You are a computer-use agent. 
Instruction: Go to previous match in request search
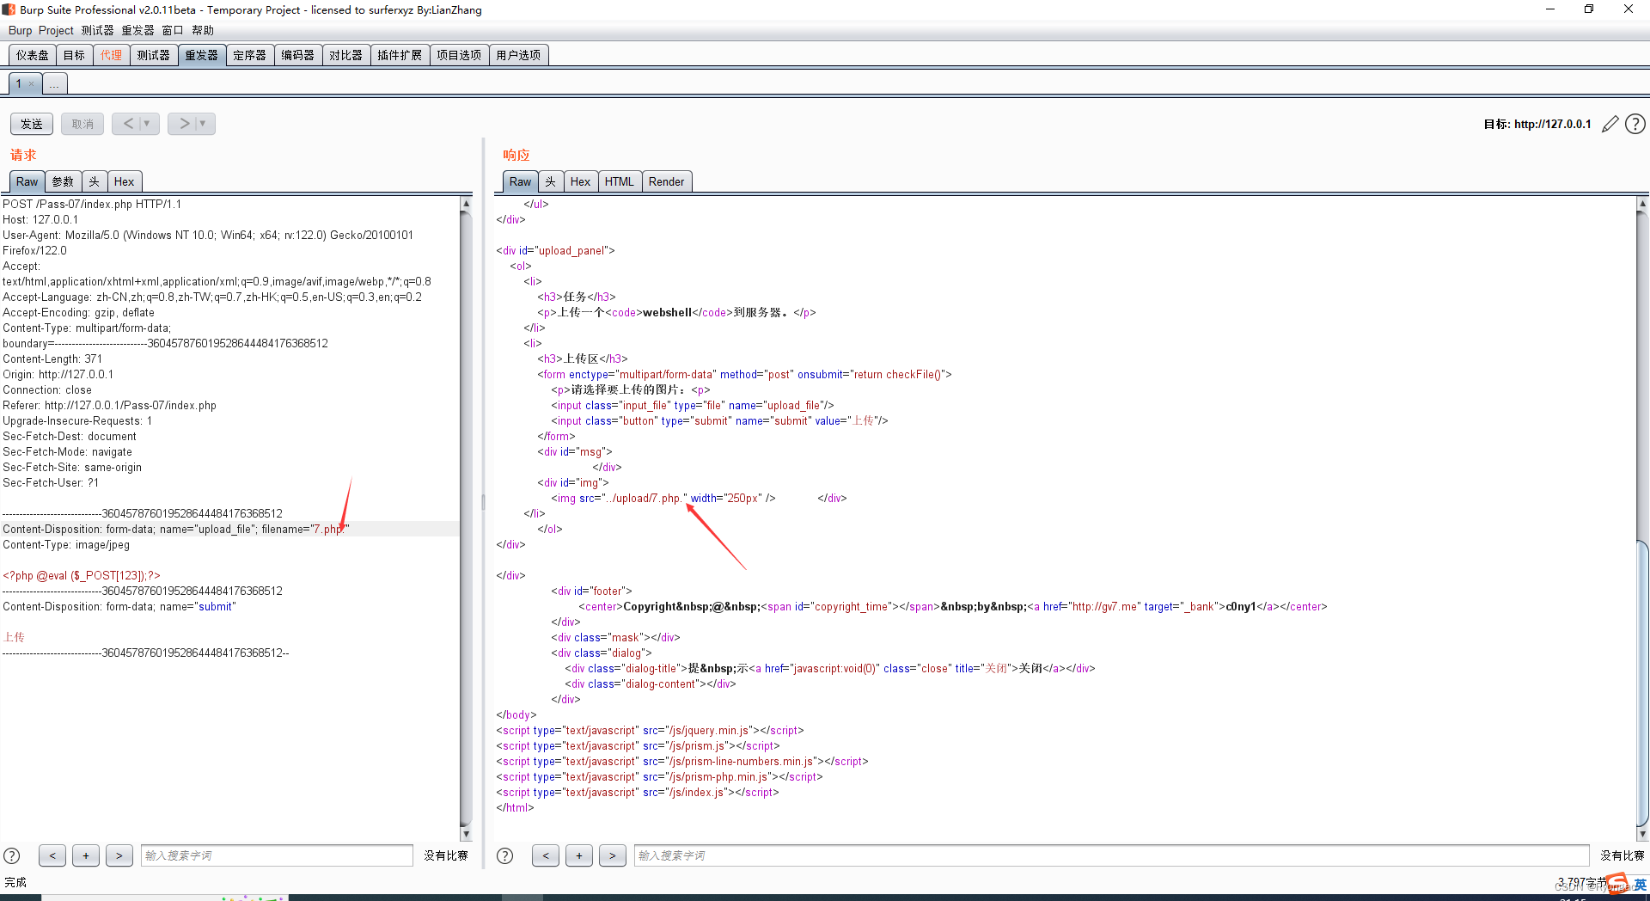click(52, 855)
